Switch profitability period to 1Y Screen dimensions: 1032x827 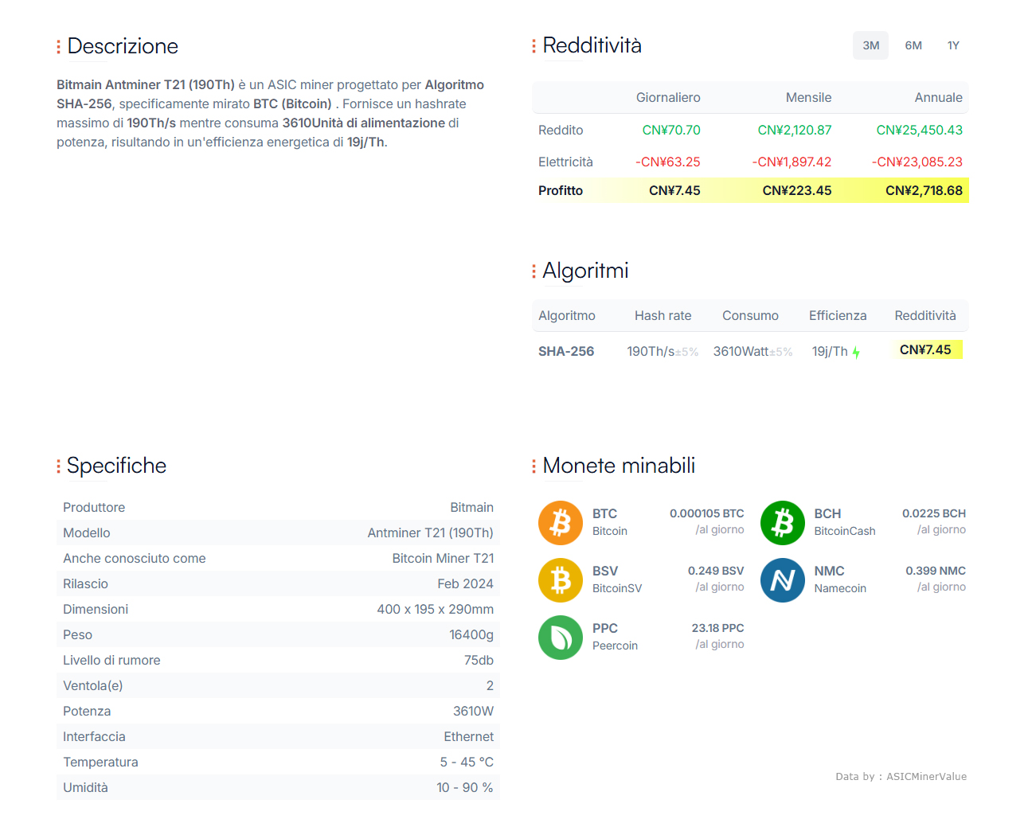pos(953,45)
